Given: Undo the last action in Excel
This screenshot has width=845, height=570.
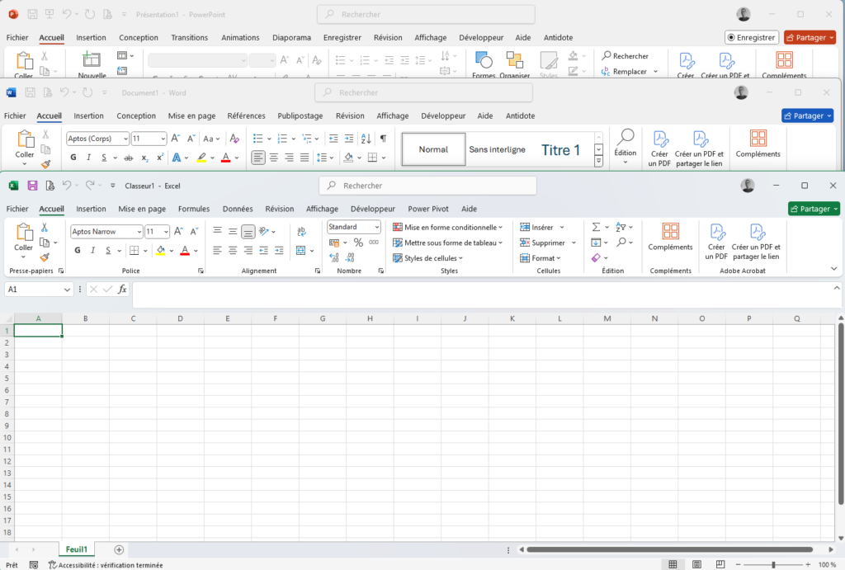Looking at the screenshot, I should [x=67, y=186].
